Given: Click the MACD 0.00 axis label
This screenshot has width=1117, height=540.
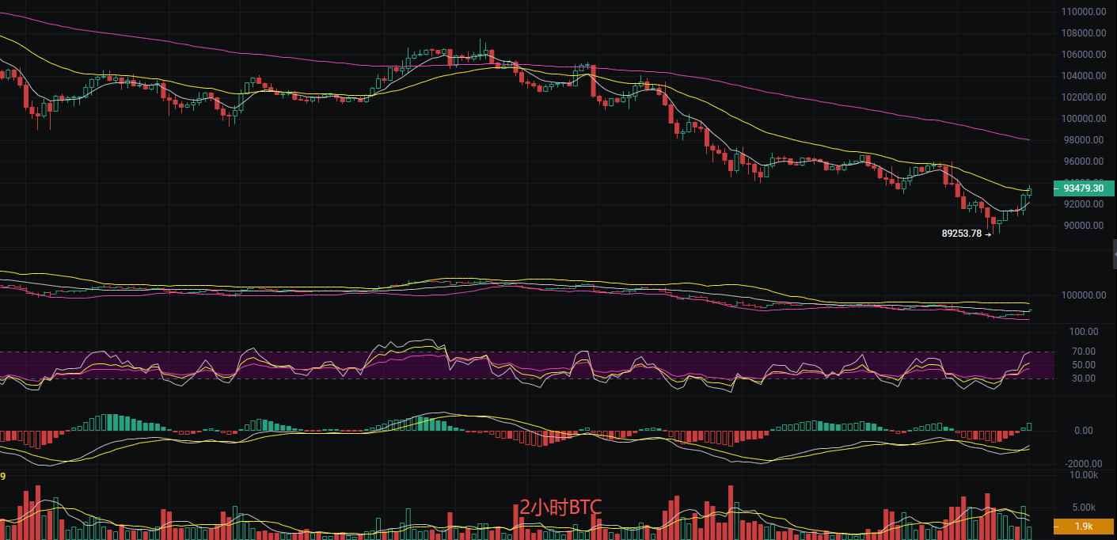Looking at the screenshot, I should pyautogui.click(x=1084, y=431).
